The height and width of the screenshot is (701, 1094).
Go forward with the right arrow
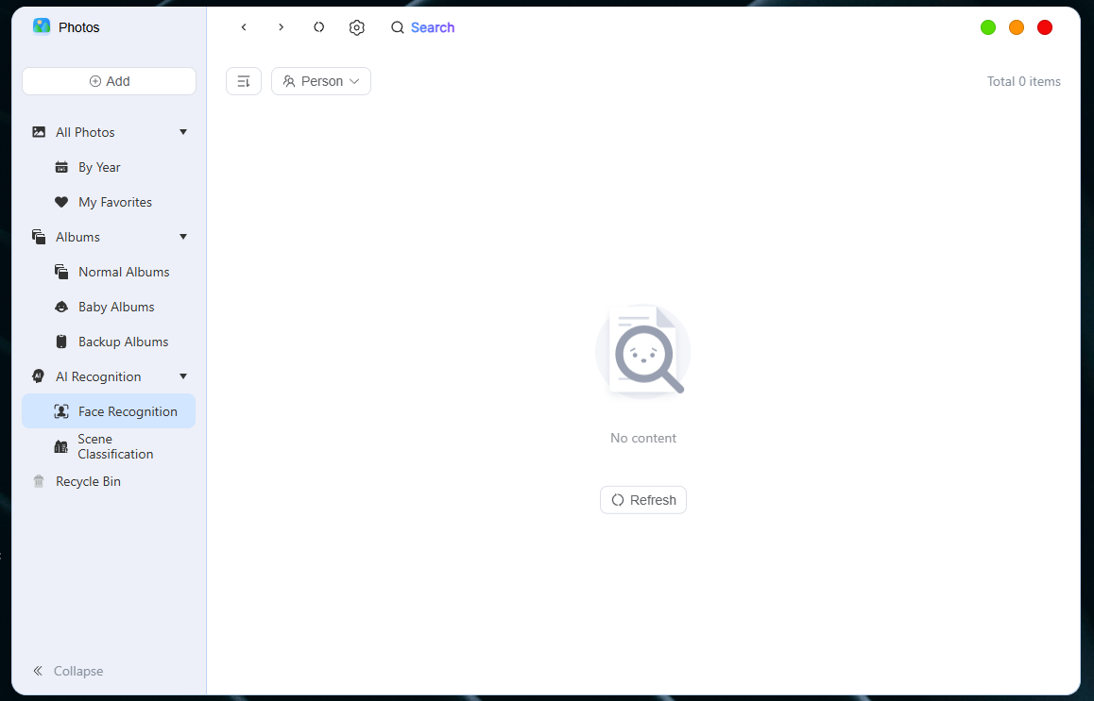(282, 27)
